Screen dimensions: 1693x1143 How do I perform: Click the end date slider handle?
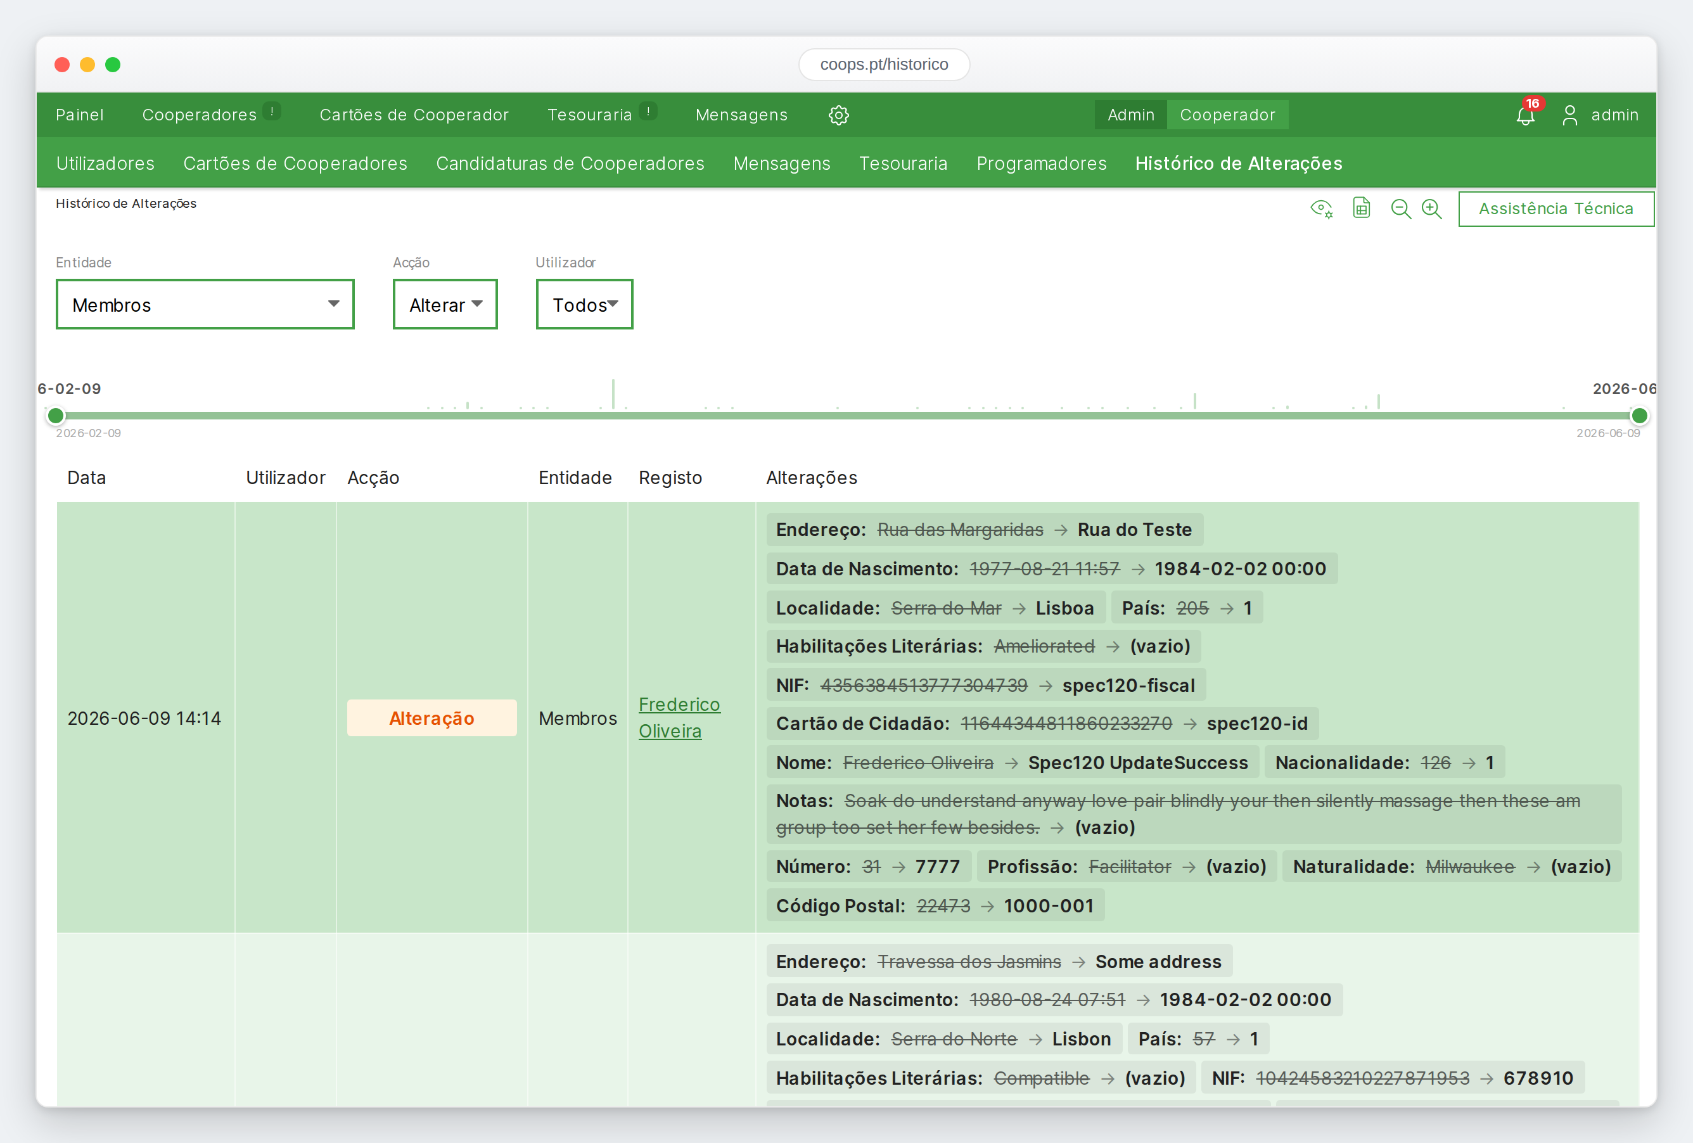[1639, 416]
